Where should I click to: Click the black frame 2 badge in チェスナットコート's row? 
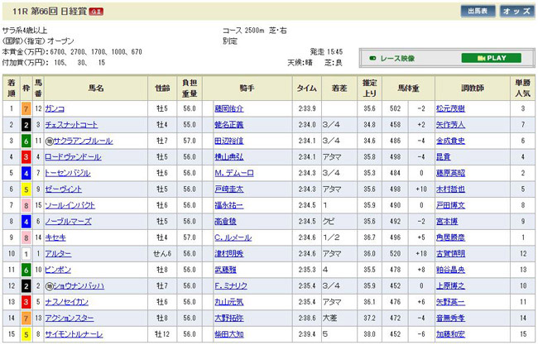point(26,125)
